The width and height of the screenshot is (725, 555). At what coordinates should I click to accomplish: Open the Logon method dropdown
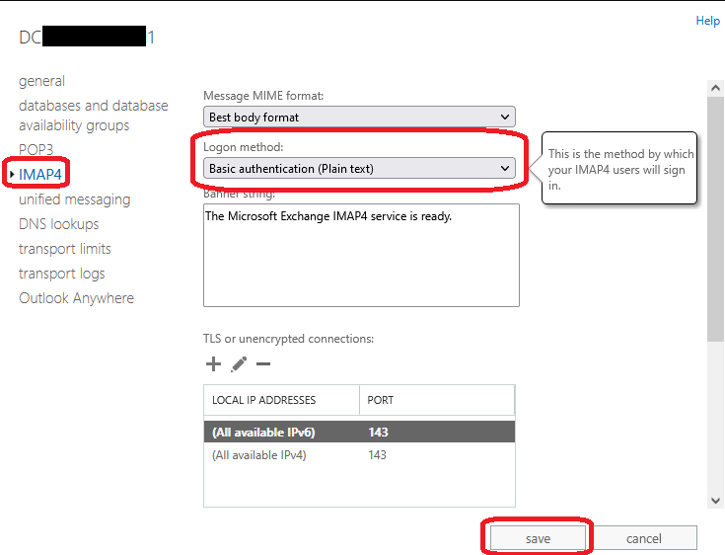pos(360,168)
